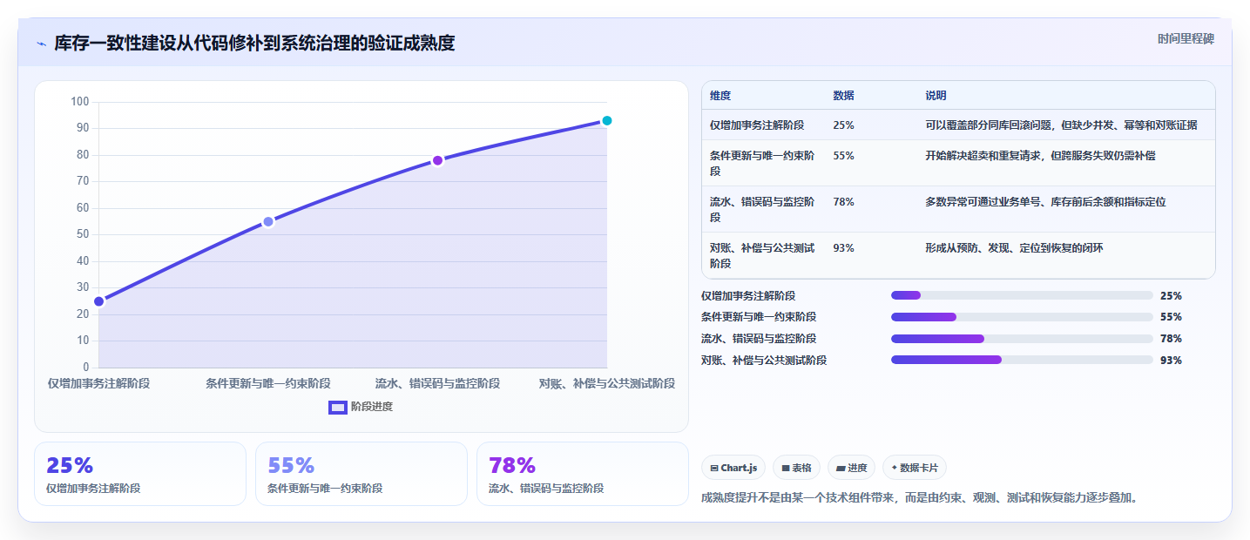The image size is (1250, 540).
Task: Toggle the 阶段进度 legend swatch
Action: 338,407
